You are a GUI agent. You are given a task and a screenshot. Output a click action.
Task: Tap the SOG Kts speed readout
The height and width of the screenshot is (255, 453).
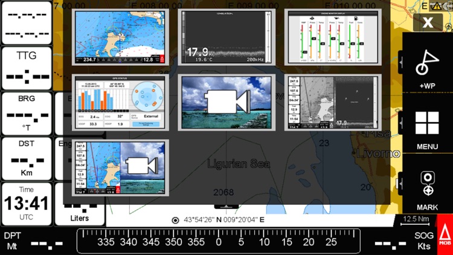pos(405,241)
